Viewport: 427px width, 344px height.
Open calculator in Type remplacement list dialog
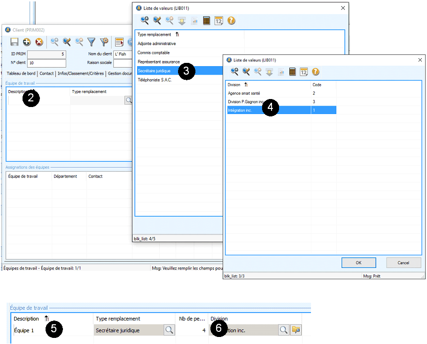click(206, 20)
